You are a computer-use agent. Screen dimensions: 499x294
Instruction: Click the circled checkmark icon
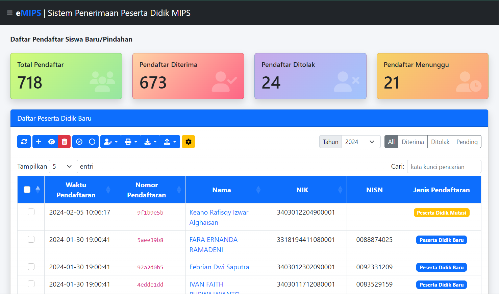(x=79, y=142)
